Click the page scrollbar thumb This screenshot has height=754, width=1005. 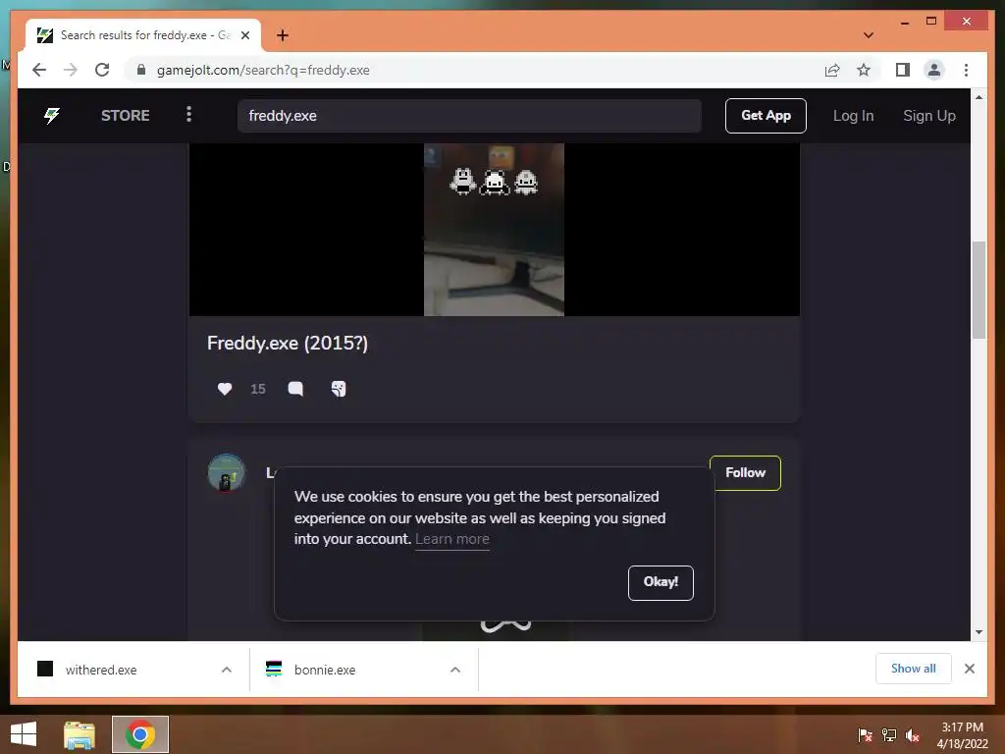(x=979, y=290)
